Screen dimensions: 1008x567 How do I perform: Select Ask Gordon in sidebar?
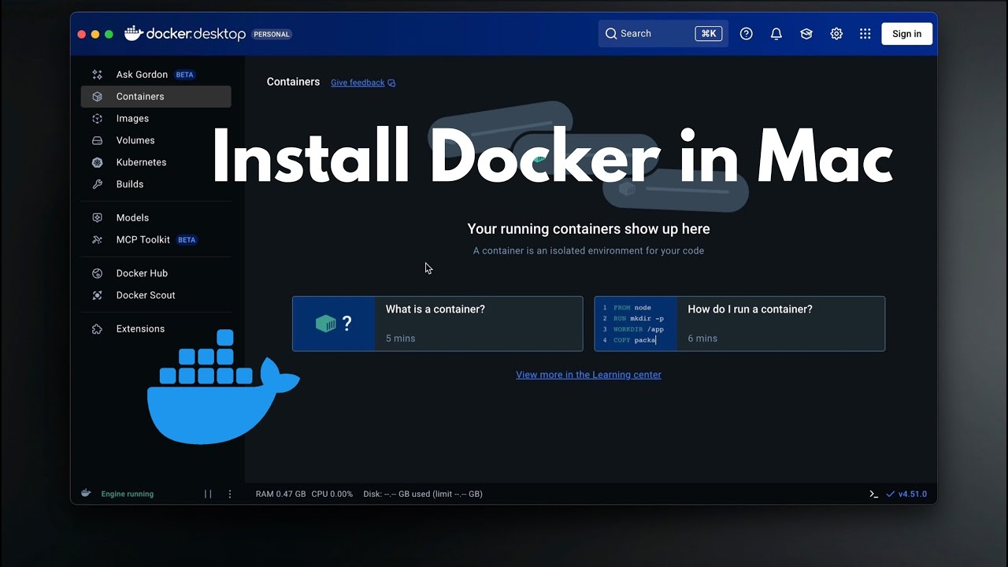tap(156, 75)
